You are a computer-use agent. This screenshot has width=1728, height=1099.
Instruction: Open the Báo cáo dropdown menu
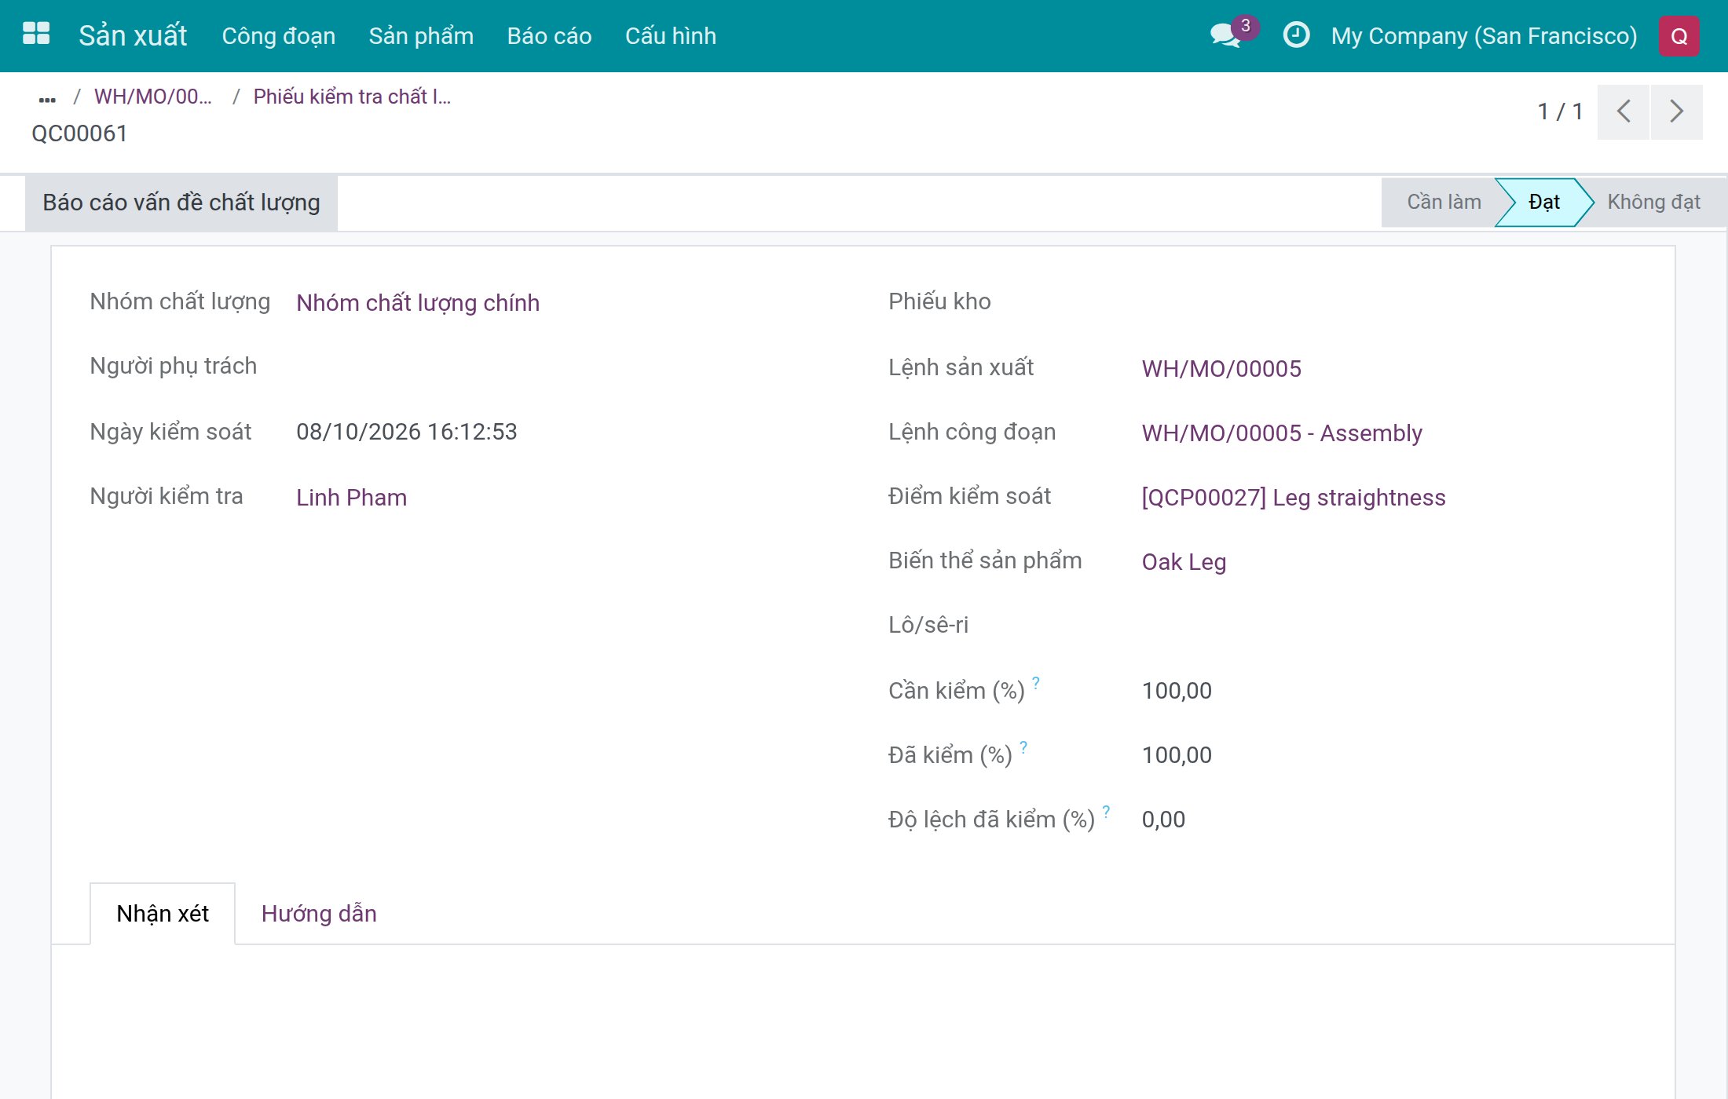[x=549, y=36]
